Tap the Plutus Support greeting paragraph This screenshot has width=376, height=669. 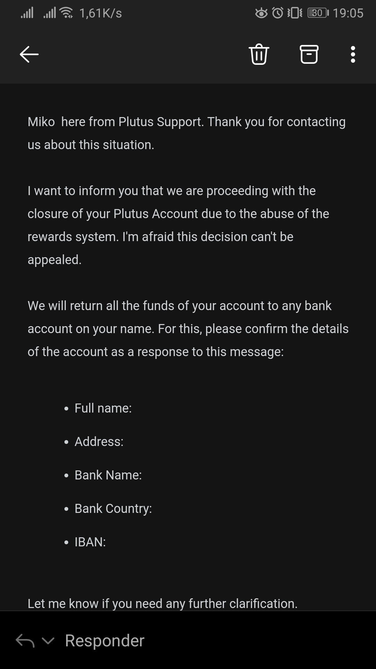coord(187,133)
